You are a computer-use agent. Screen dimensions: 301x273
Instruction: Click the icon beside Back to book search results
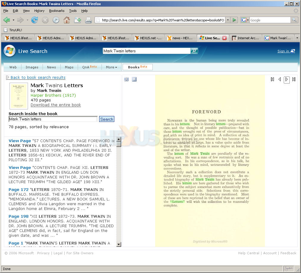(x=7, y=77)
